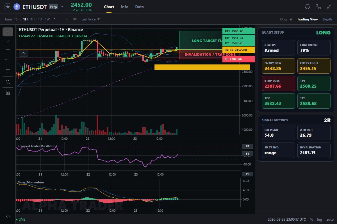Click the yellow highlighted zone rectangle
This screenshot has width=337, height=224.
click(202, 67)
